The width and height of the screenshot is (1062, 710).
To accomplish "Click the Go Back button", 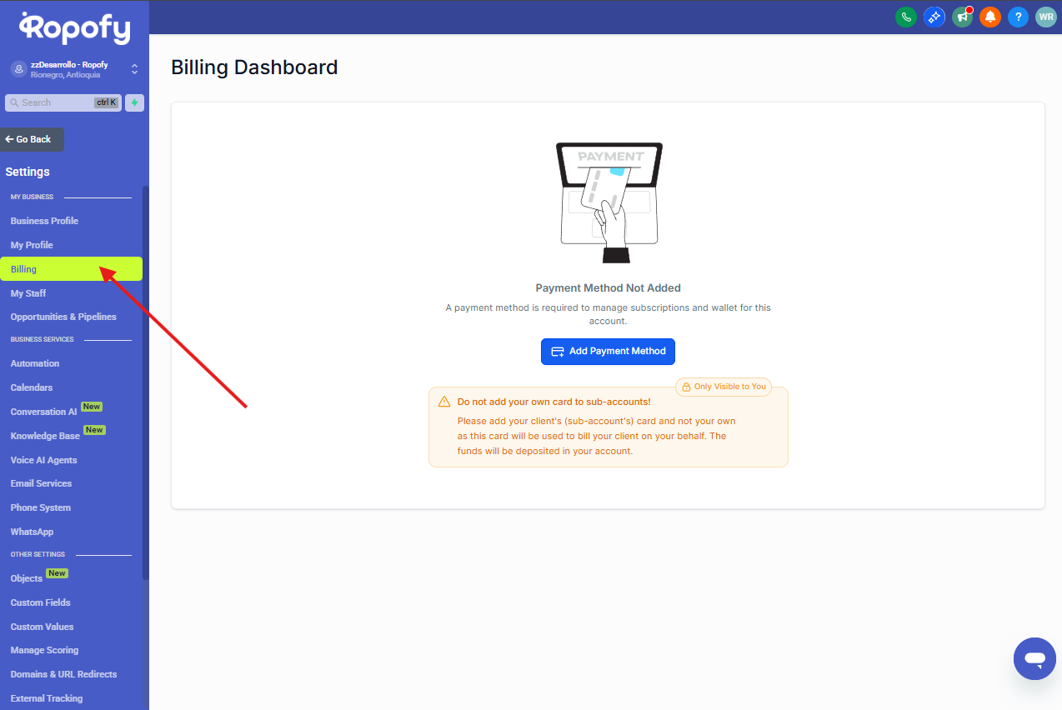I will click(x=33, y=139).
